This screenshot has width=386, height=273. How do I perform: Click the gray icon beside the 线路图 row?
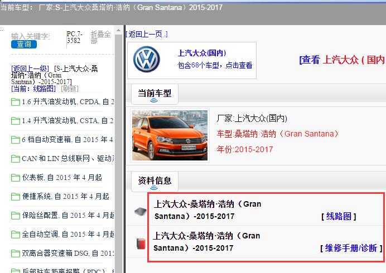pyautogui.click(x=141, y=211)
